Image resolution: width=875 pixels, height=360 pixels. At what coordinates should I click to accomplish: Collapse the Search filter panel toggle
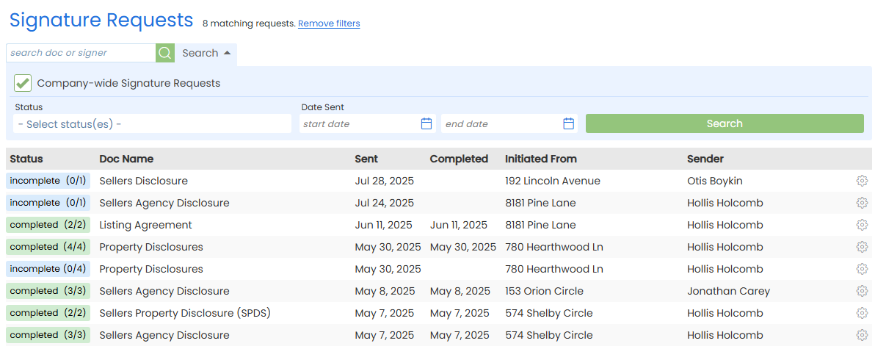click(x=206, y=53)
